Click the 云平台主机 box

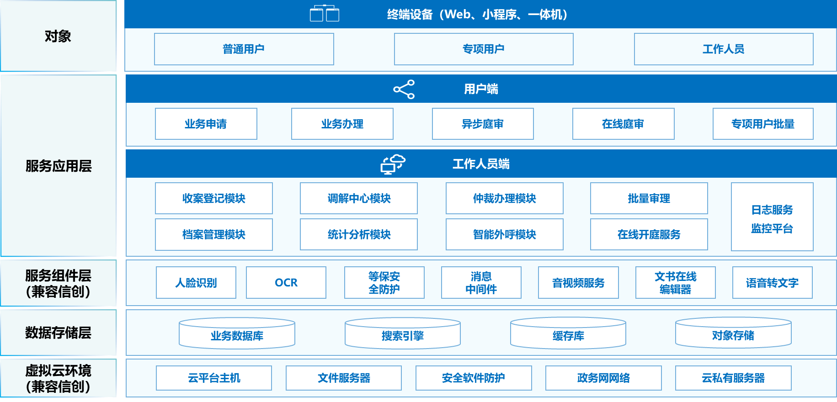point(213,378)
